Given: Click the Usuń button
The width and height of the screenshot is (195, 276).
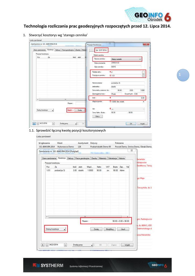Looking at the screenshot, I should (123, 229).
